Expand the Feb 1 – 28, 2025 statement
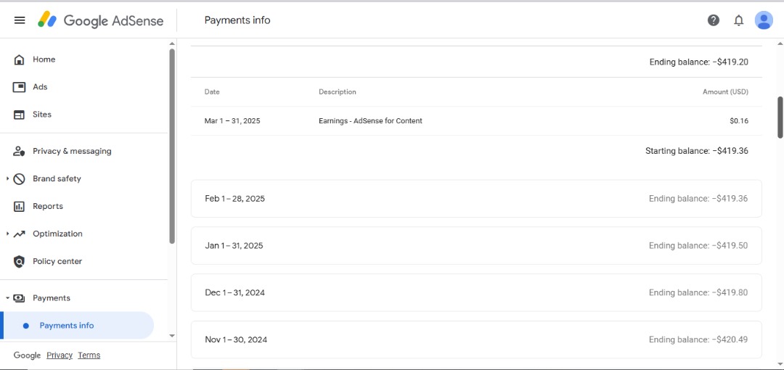The image size is (784, 370). (x=476, y=199)
